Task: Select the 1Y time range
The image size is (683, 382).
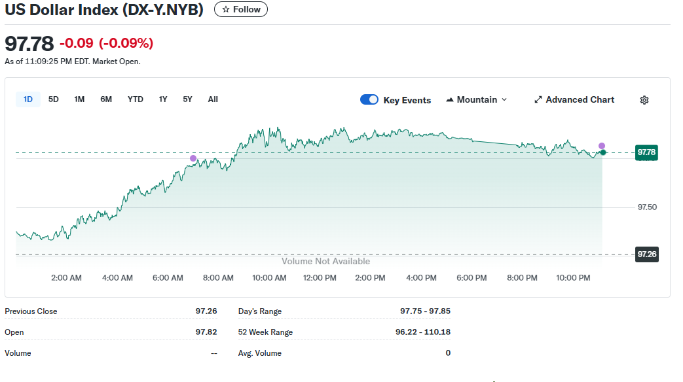Action: (x=163, y=99)
